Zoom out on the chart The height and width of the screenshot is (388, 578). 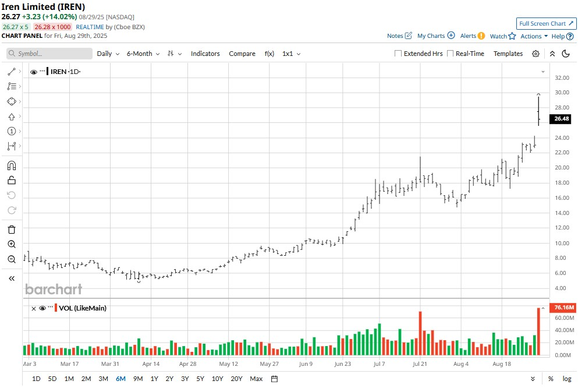click(12, 259)
